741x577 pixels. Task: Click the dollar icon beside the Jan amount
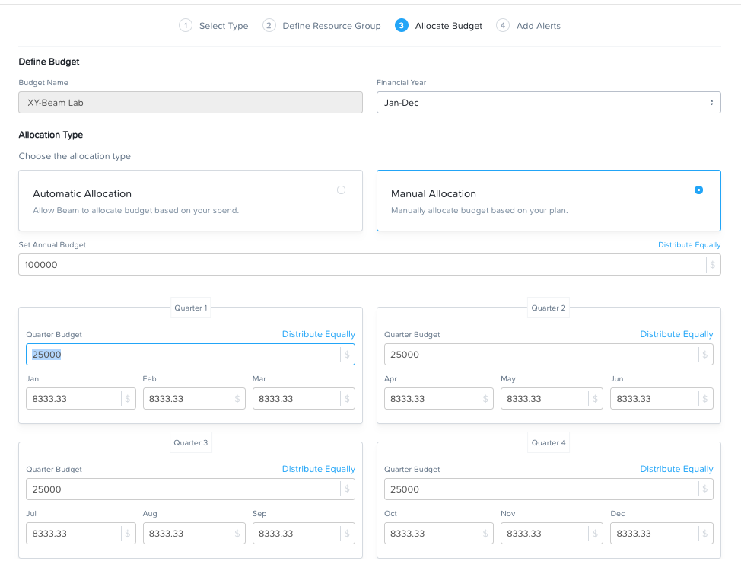(x=128, y=399)
